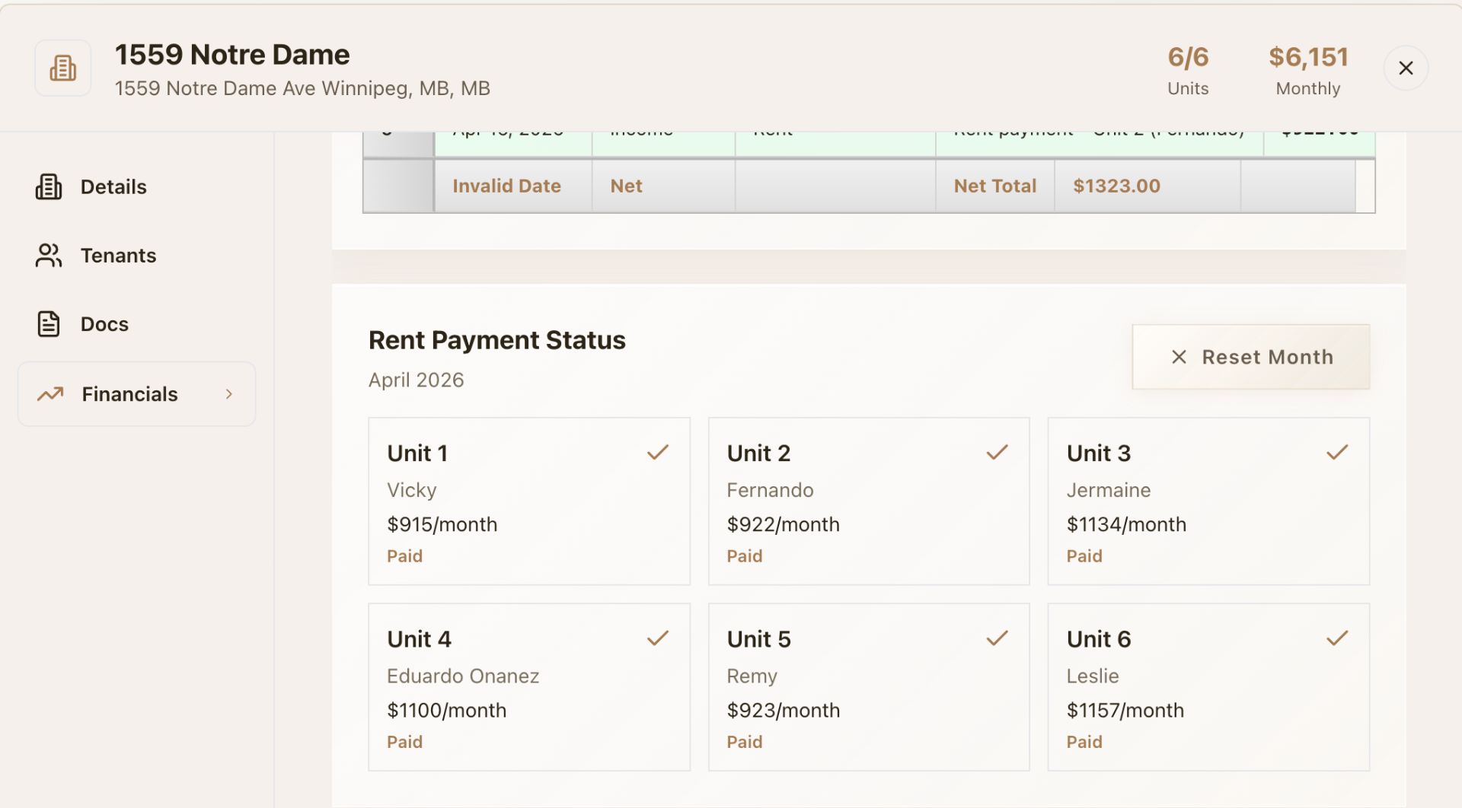1462x808 pixels.
Task: Click tenant name Vicky
Action: [x=412, y=490]
